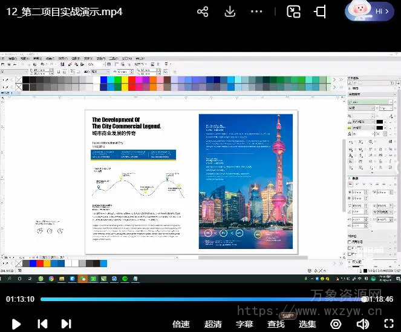Viewport: 401px width, 332px height.
Task: Open the 超清 quality selector
Action: point(213,324)
